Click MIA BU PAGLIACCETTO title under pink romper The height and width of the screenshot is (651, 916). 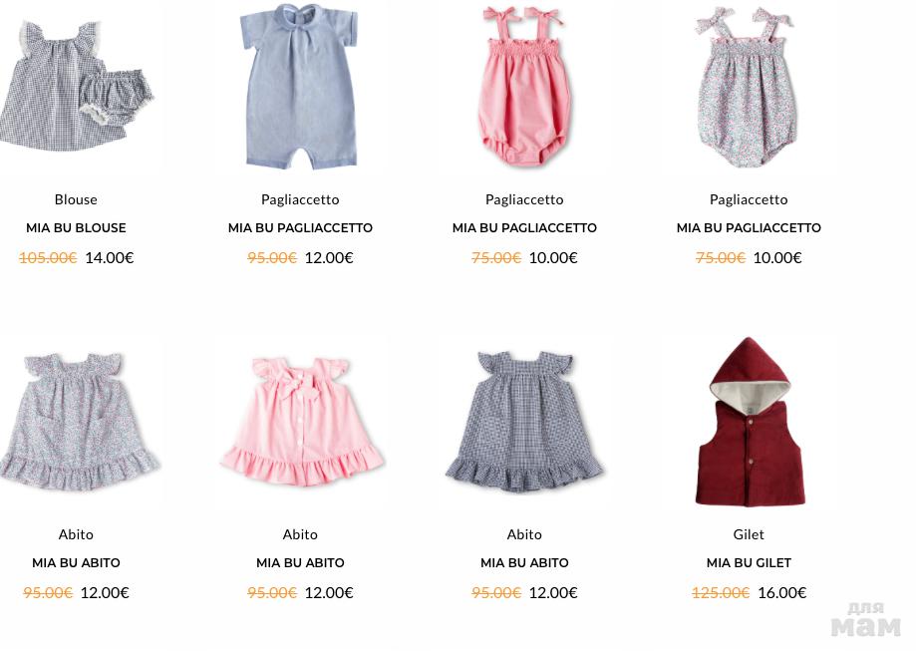click(x=524, y=228)
